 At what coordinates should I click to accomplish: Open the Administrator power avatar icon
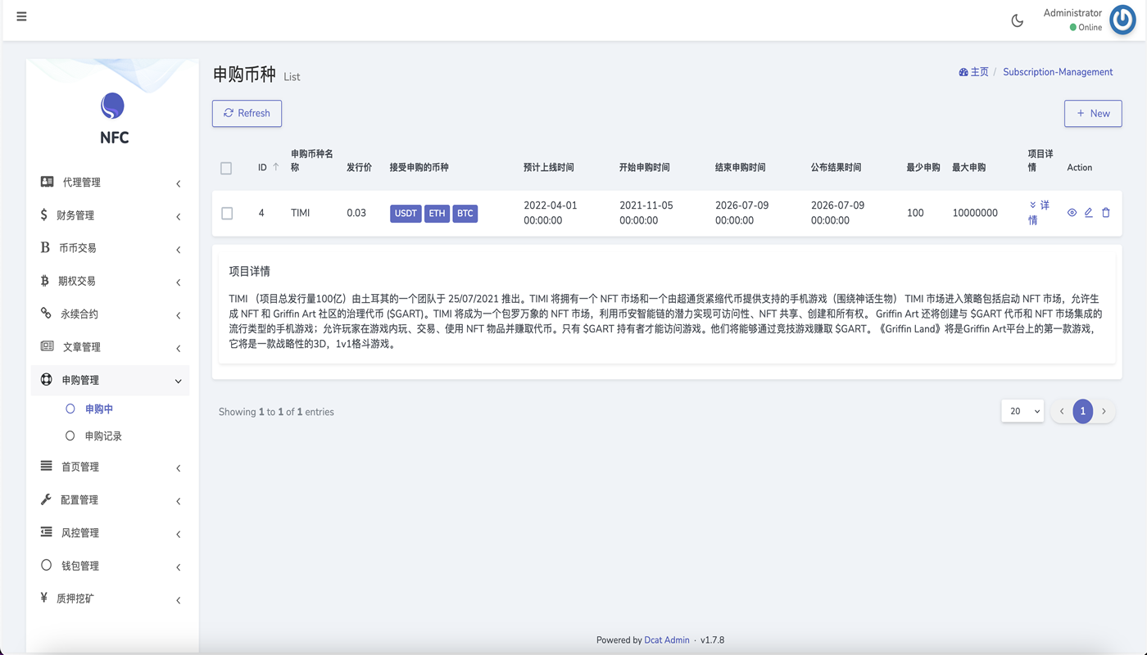pos(1122,20)
